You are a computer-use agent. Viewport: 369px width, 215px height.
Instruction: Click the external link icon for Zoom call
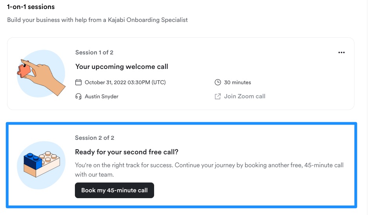point(218,96)
